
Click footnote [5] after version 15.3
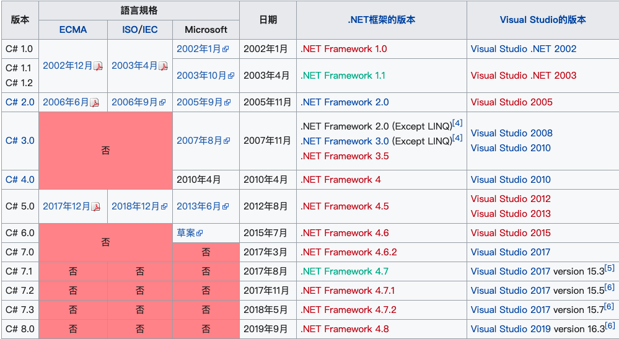point(610,268)
